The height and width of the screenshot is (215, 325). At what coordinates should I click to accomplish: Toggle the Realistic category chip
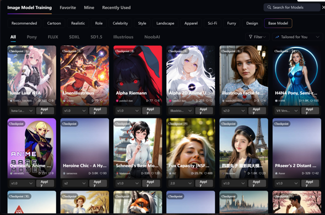78,23
